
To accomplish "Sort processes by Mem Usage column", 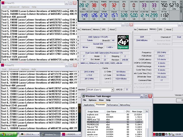I will (137, 111).
